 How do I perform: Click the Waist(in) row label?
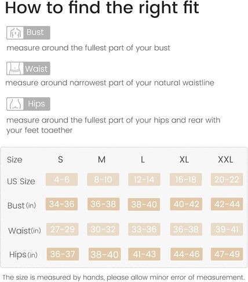pyautogui.click(x=24, y=231)
